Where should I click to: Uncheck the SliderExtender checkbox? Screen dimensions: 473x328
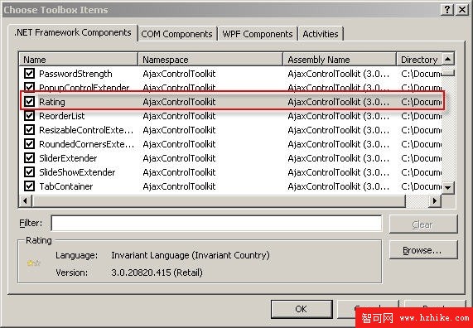click(x=29, y=158)
